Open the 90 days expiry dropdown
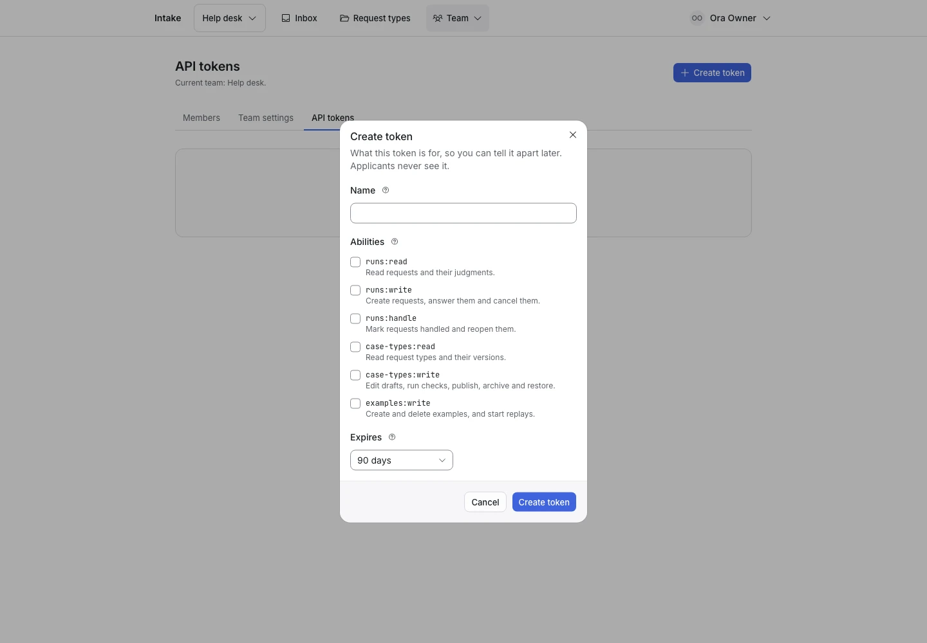Viewport: 927px width, 643px height. [402, 460]
